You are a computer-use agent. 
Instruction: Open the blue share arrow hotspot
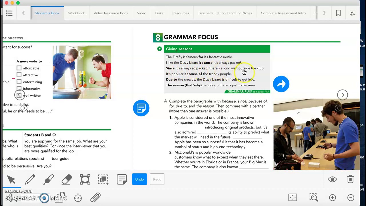click(281, 84)
